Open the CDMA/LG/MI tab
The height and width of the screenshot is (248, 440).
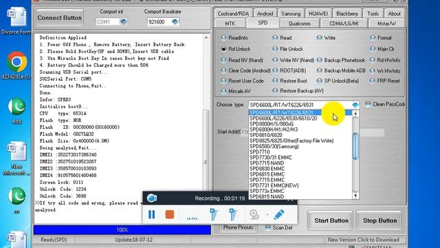pyautogui.click(x=344, y=23)
